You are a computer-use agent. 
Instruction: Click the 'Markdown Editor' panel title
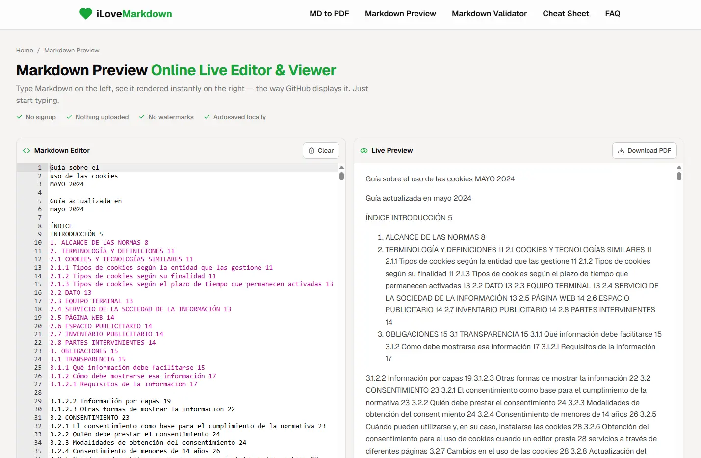62,151
